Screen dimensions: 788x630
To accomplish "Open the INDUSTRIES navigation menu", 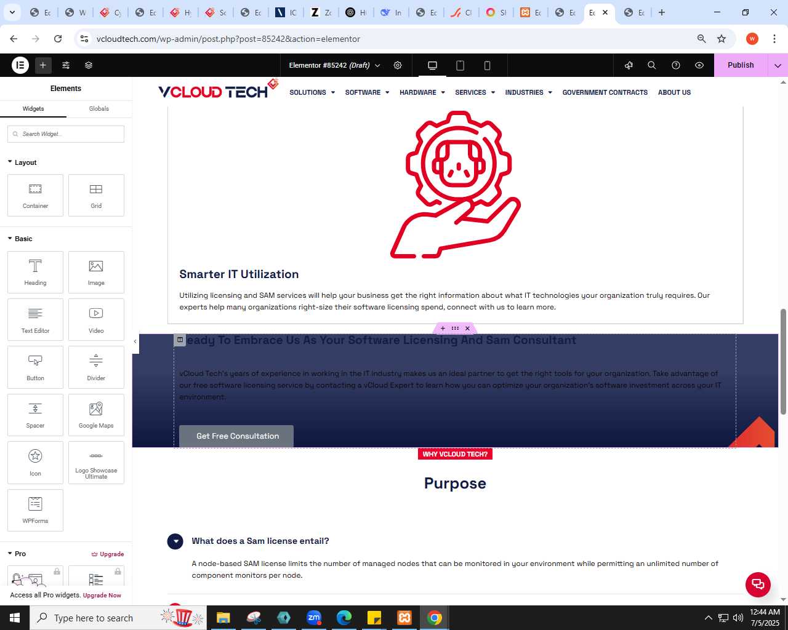I will pyautogui.click(x=529, y=92).
